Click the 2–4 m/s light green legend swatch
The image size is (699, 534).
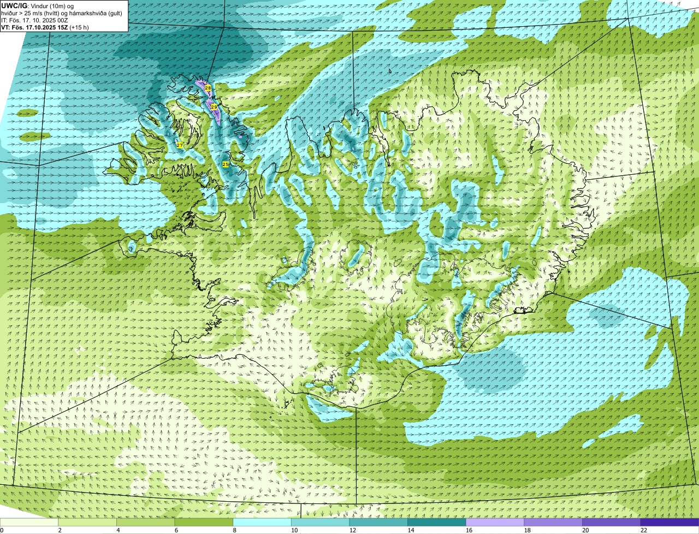pos(87,523)
